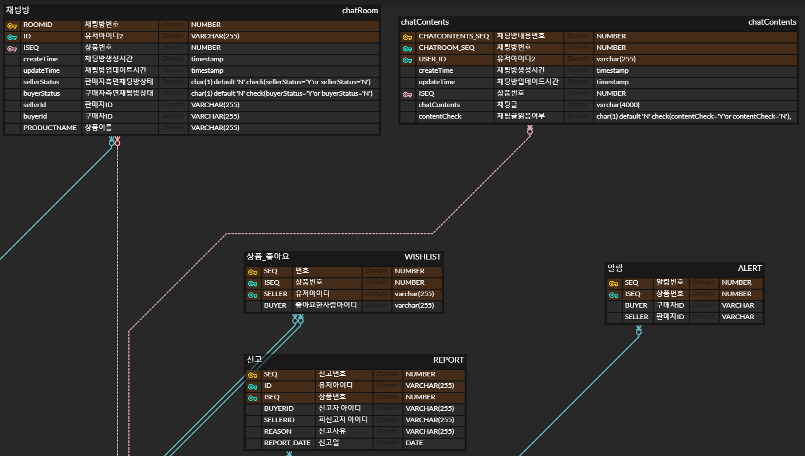The height and width of the screenshot is (456, 805).
Task: Click the yellow key icon on ALERT SEQ row
Action: click(x=614, y=283)
